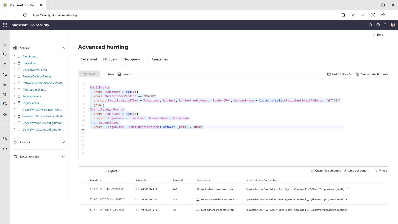Open the settings gear in the header
Viewport: 398px width, 224px height.
click(378, 25)
